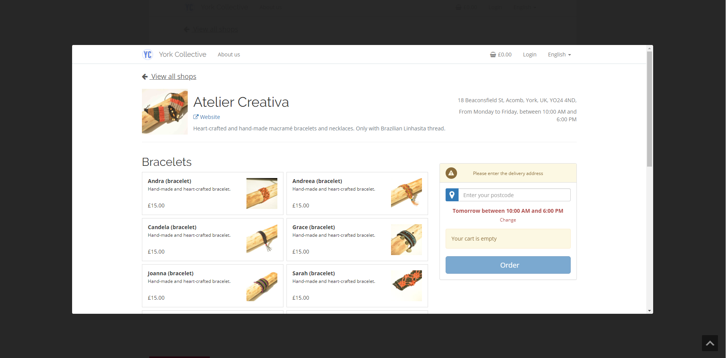Click the modal vertical scrollbar thumb
This screenshot has width=726, height=358.
tap(650, 109)
